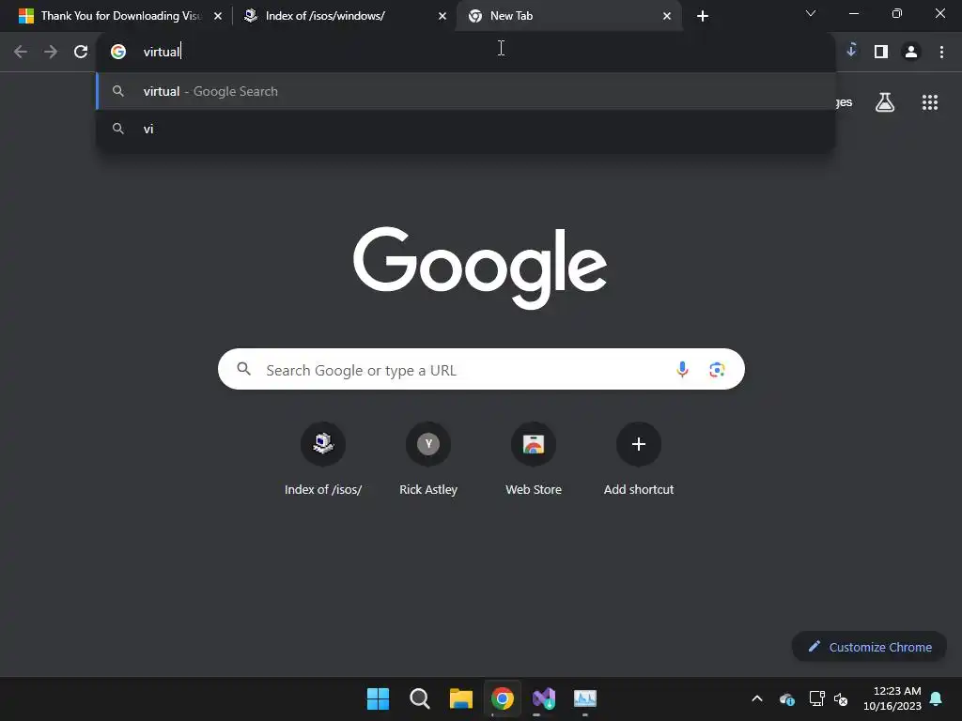Open the Index of /isos/ shortcut
The height and width of the screenshot is (721, 962).
click(x=323, y=458)
